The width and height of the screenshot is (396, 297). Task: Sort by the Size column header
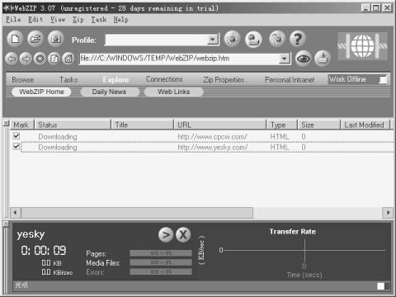[x=319, y=125]
